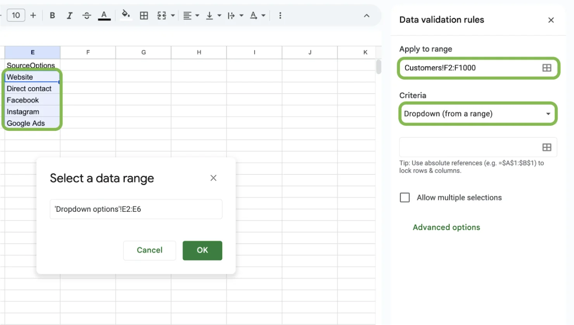Viewport: 574px width, 325px height.
Task: Toggle strikethrough formatting
Action: point(86,15)
